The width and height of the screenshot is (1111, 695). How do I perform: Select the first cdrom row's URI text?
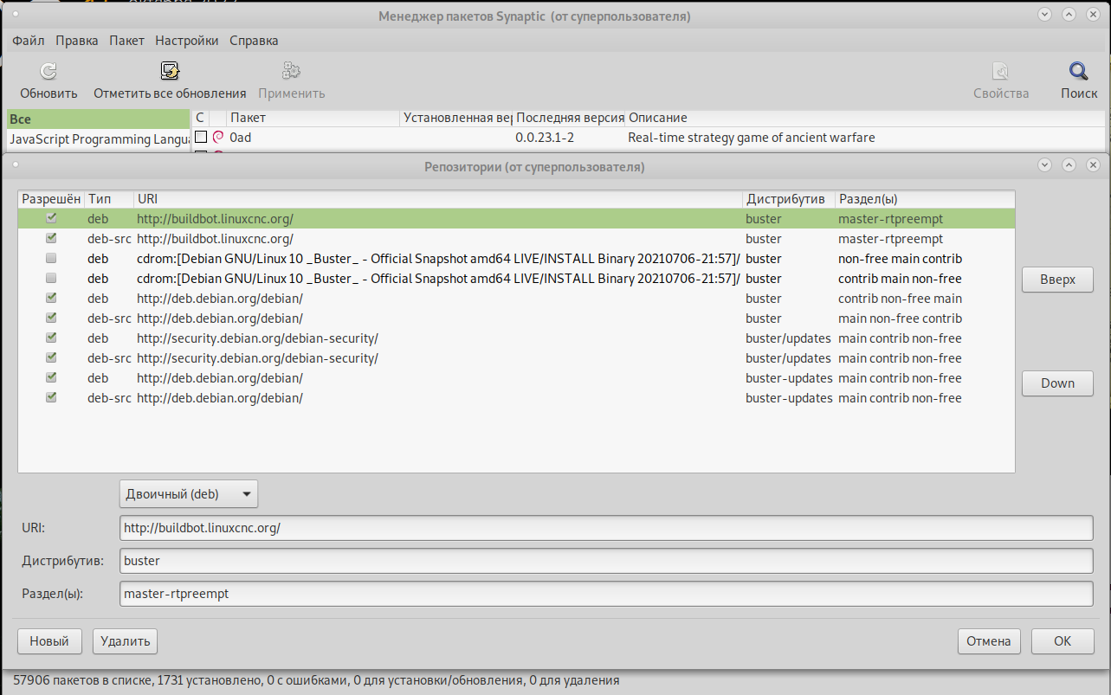point(438,258)
